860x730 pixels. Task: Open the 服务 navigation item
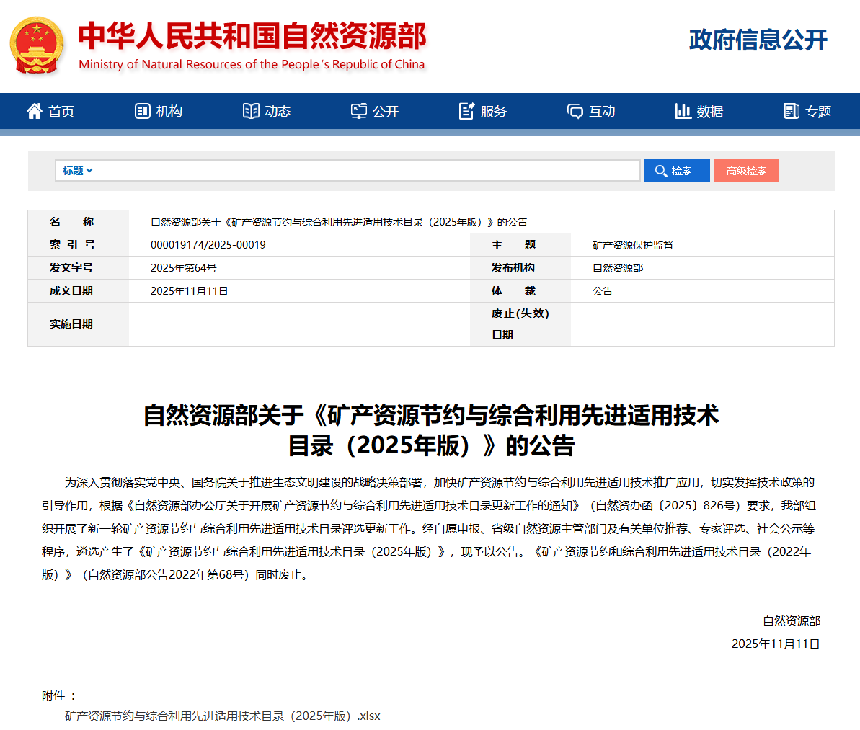point(483,111)
